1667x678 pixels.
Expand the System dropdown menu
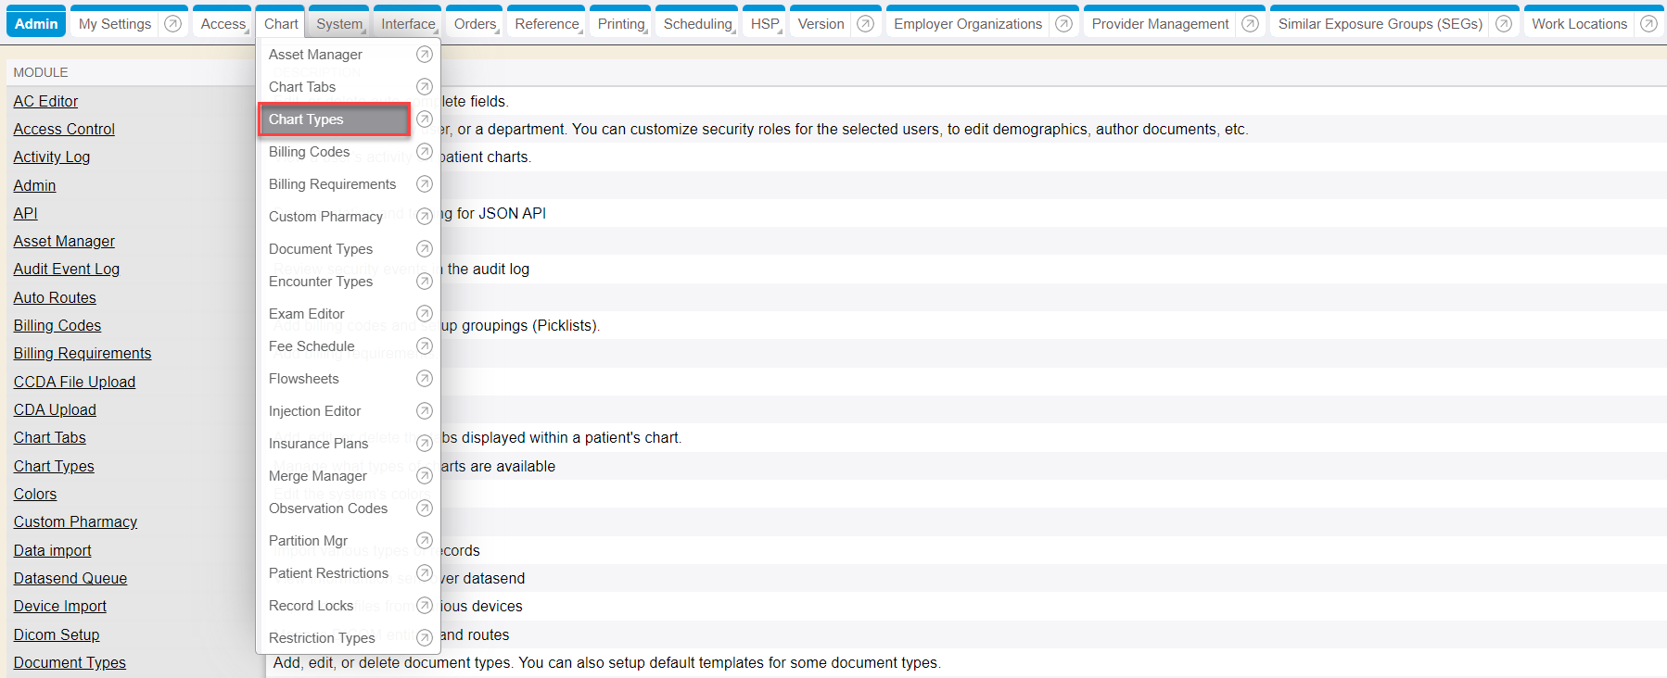point(339,24)
